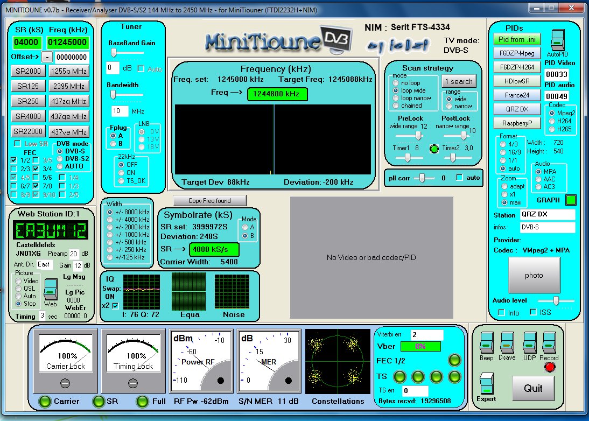
Task: Click the green GRAPH indicator square
Action: pyautogui.click(x=571, y=200)
